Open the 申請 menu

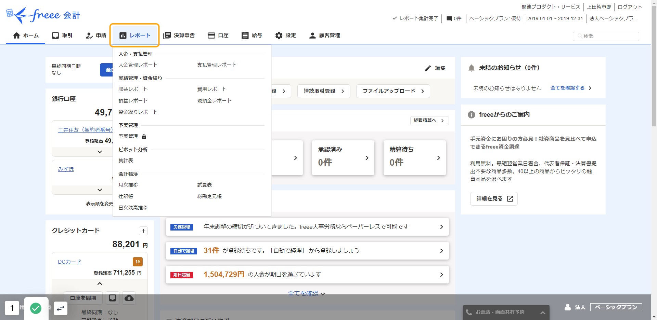(96, 36)
